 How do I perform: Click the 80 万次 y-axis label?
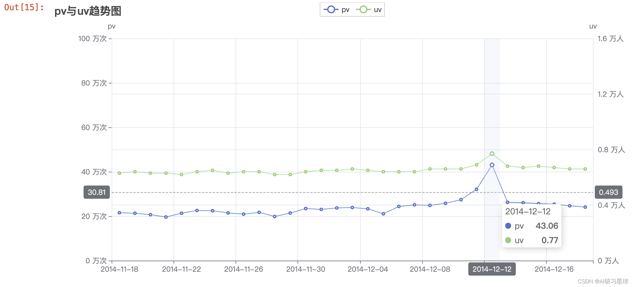pos(94,83)
